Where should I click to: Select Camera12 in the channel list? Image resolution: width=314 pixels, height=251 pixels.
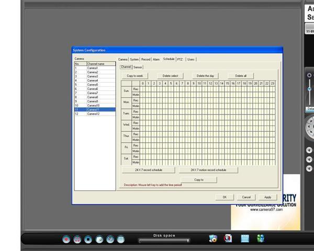(93, 113)
